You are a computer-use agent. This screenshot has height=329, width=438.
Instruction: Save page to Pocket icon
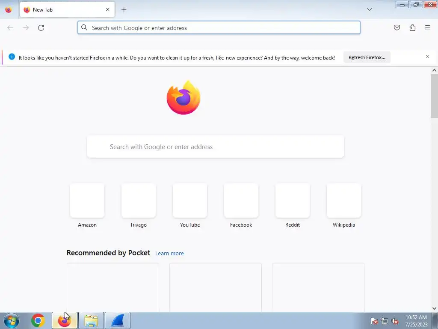click(397, 27)
